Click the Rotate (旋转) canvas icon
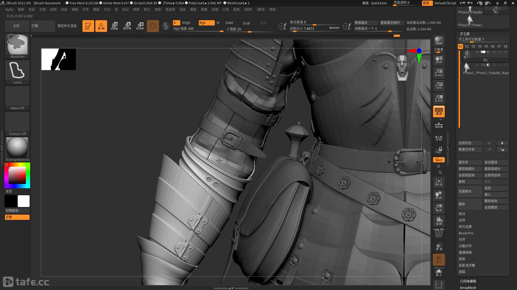This screenshot has height=290, width=517. coord(439,221)
